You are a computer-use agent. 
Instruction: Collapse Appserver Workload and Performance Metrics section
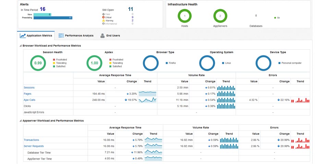[x=21, y=121]
